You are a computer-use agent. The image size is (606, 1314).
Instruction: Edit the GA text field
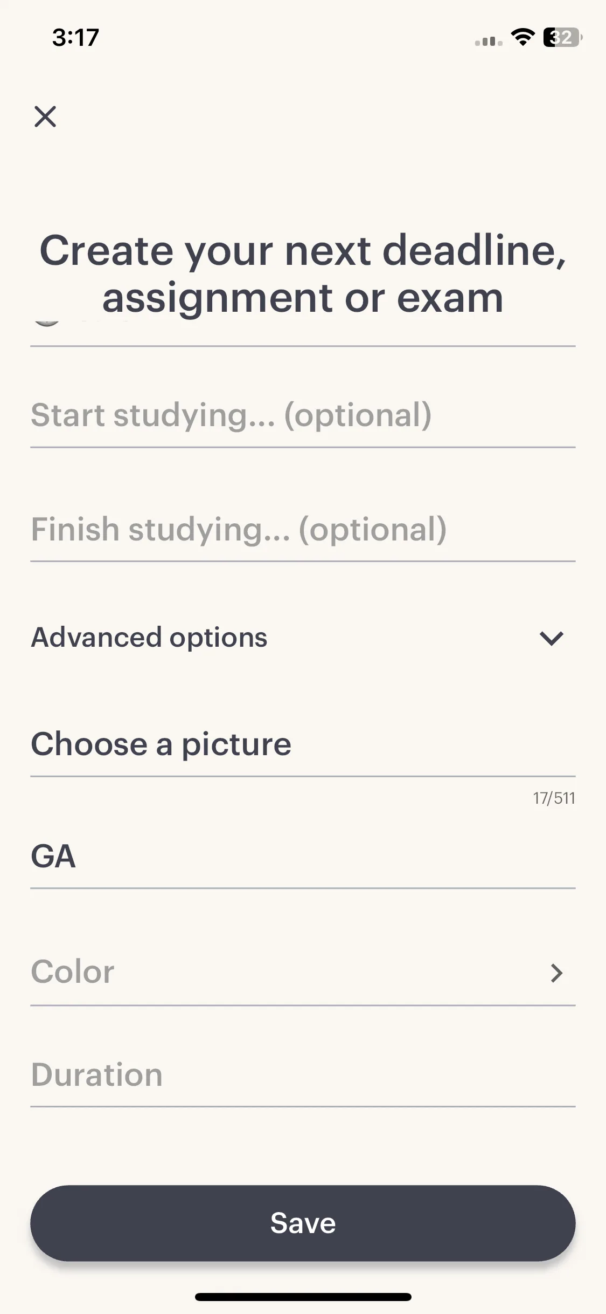(x=303, y=857)
